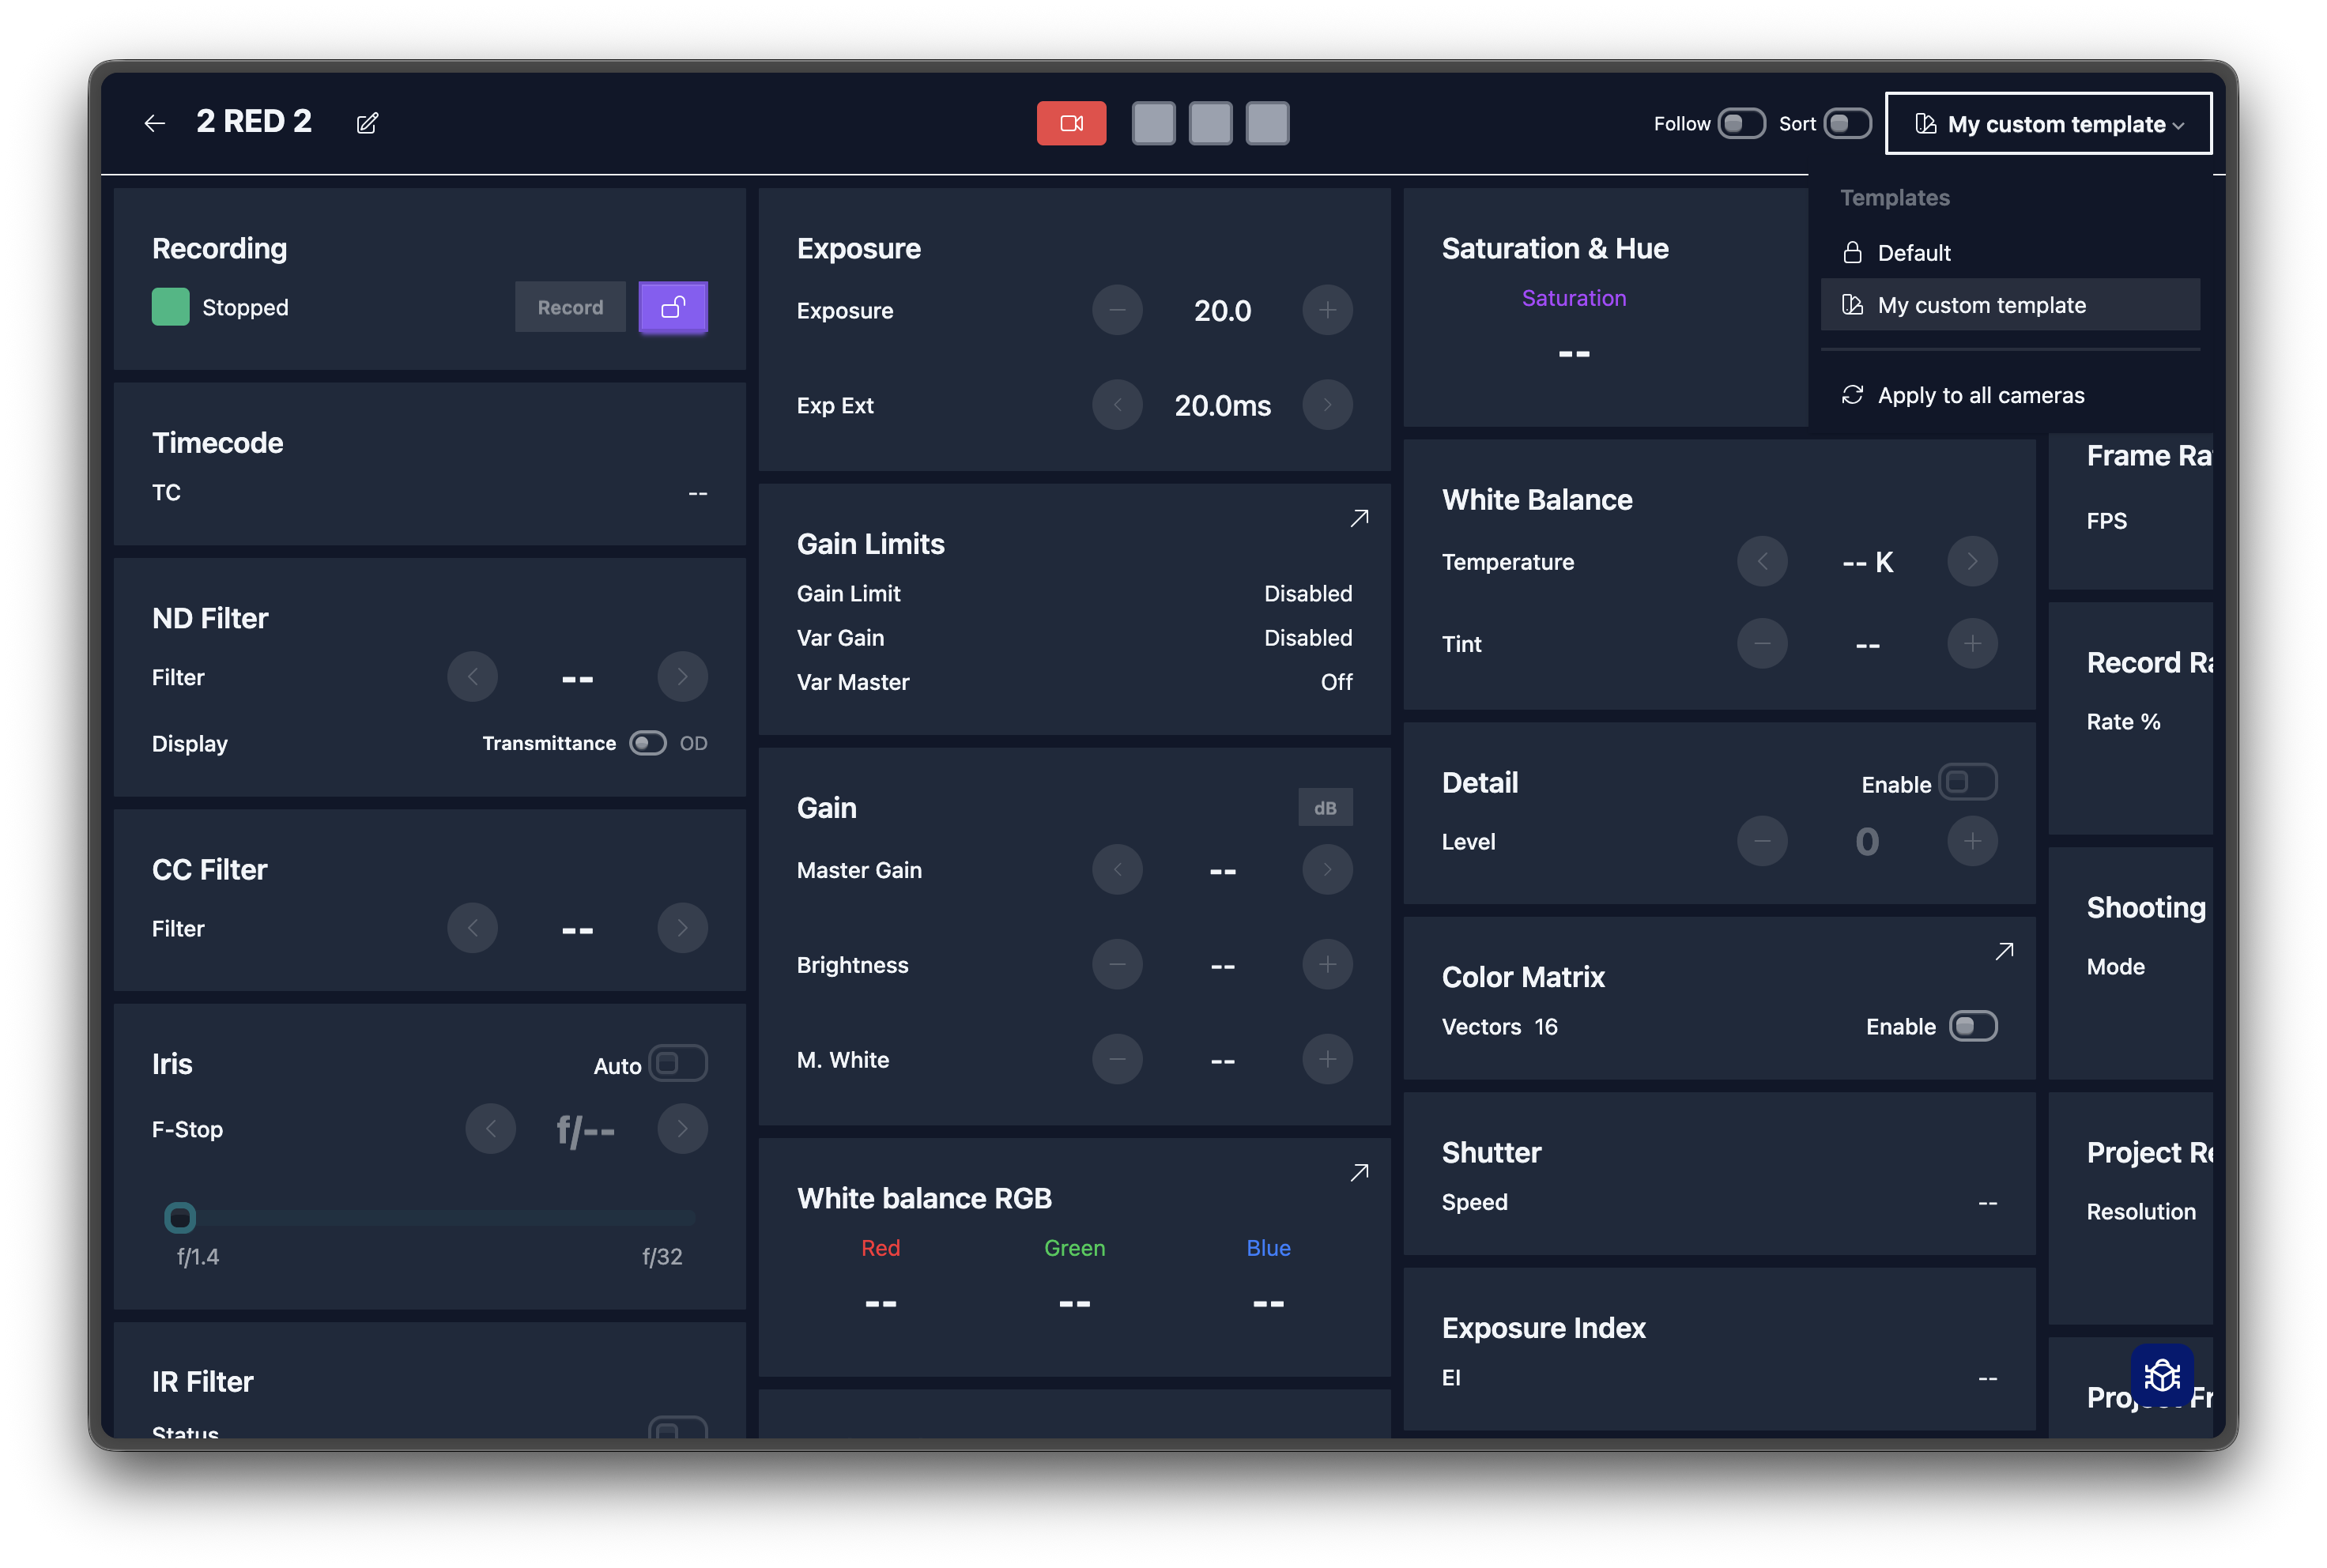Open the Color Matrix expand arrow
The image size is (2327, 1568).
point(2004,951)
